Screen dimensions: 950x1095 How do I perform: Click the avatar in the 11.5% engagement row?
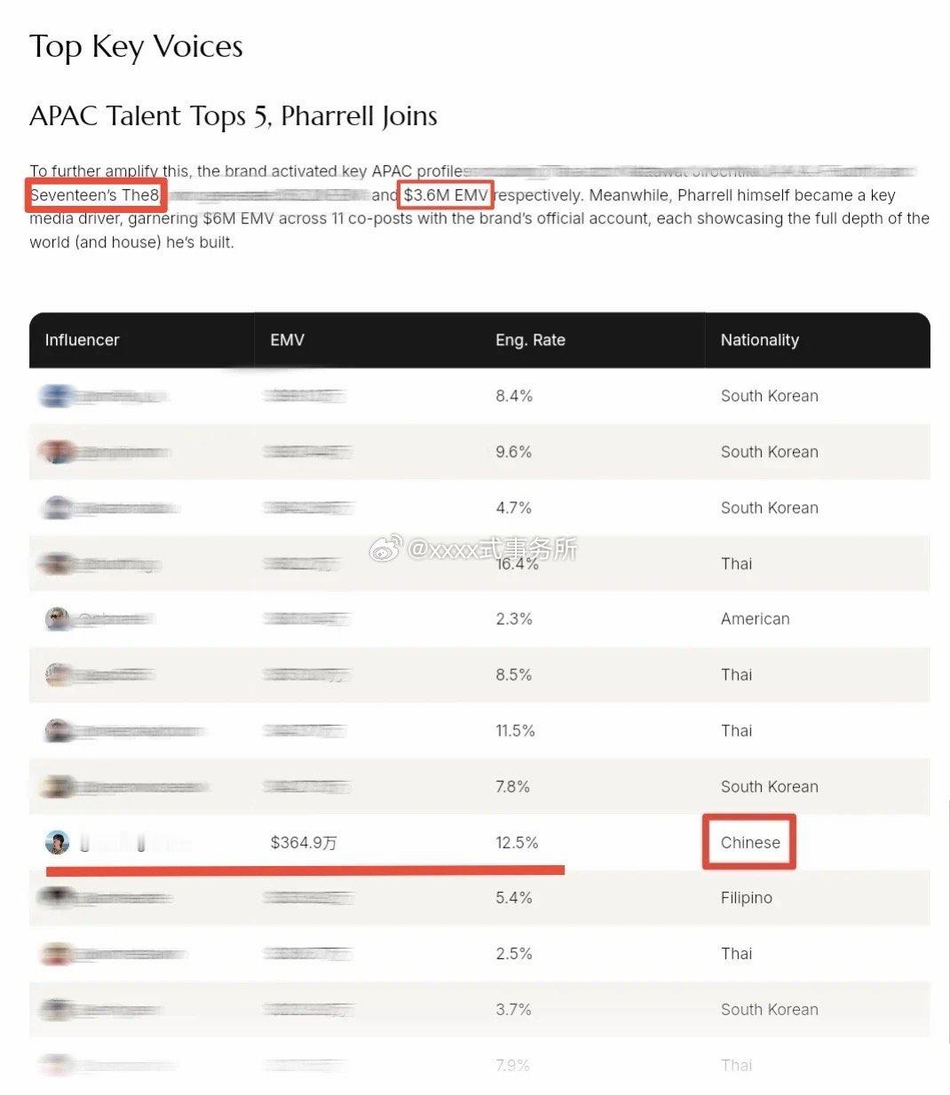[57, 730]
